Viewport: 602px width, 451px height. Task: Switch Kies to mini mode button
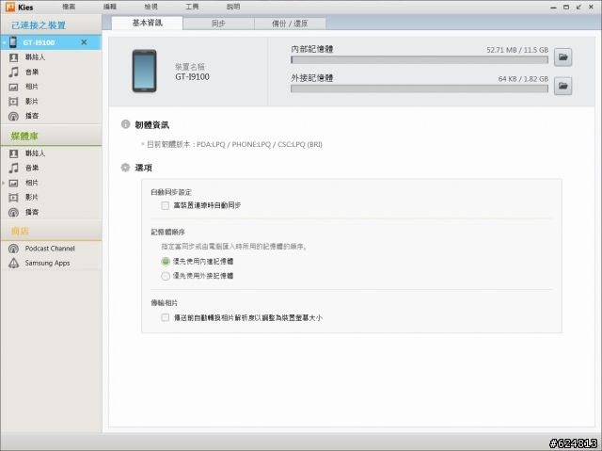pos(578,7)
